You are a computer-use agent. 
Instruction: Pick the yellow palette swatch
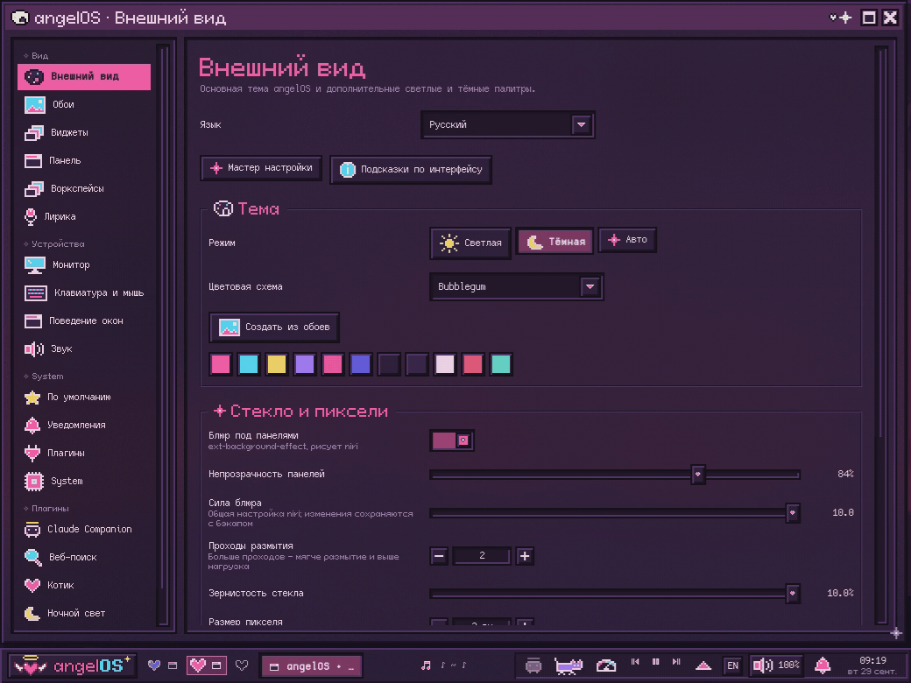pos(277,364)
